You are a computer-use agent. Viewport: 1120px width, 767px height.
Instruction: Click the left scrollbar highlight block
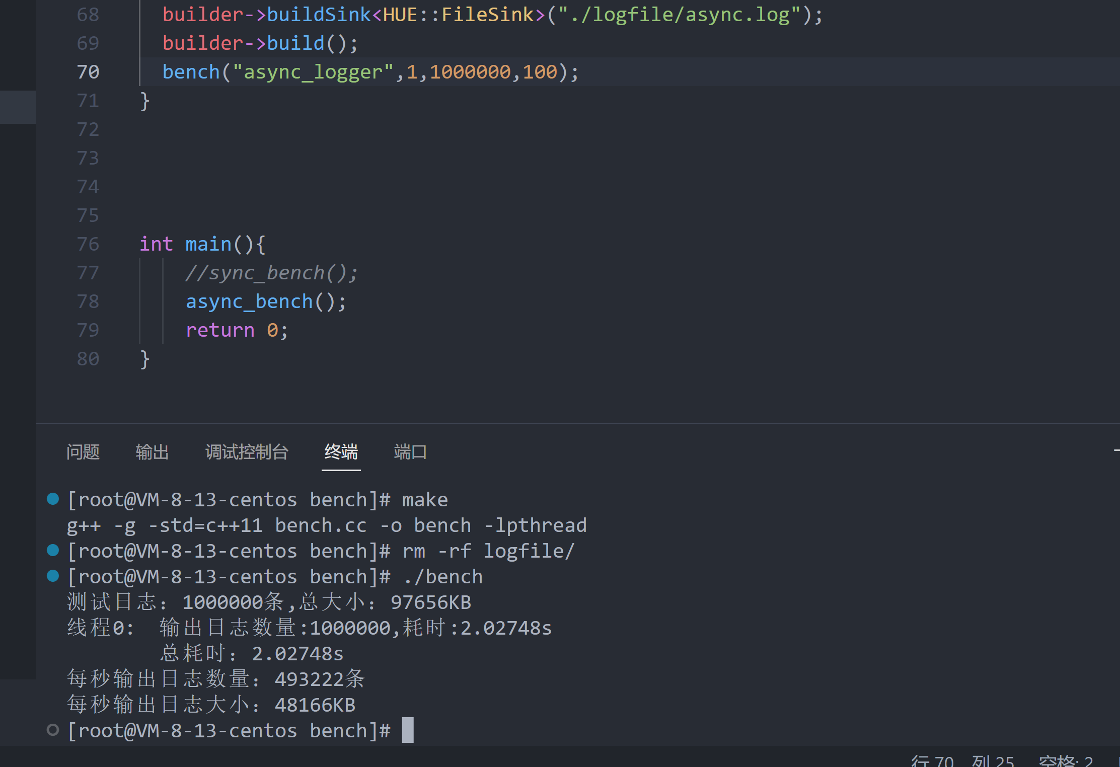click(x=18, y=107)
